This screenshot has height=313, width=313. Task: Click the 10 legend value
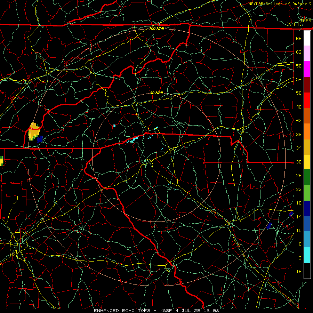(299, 230)
